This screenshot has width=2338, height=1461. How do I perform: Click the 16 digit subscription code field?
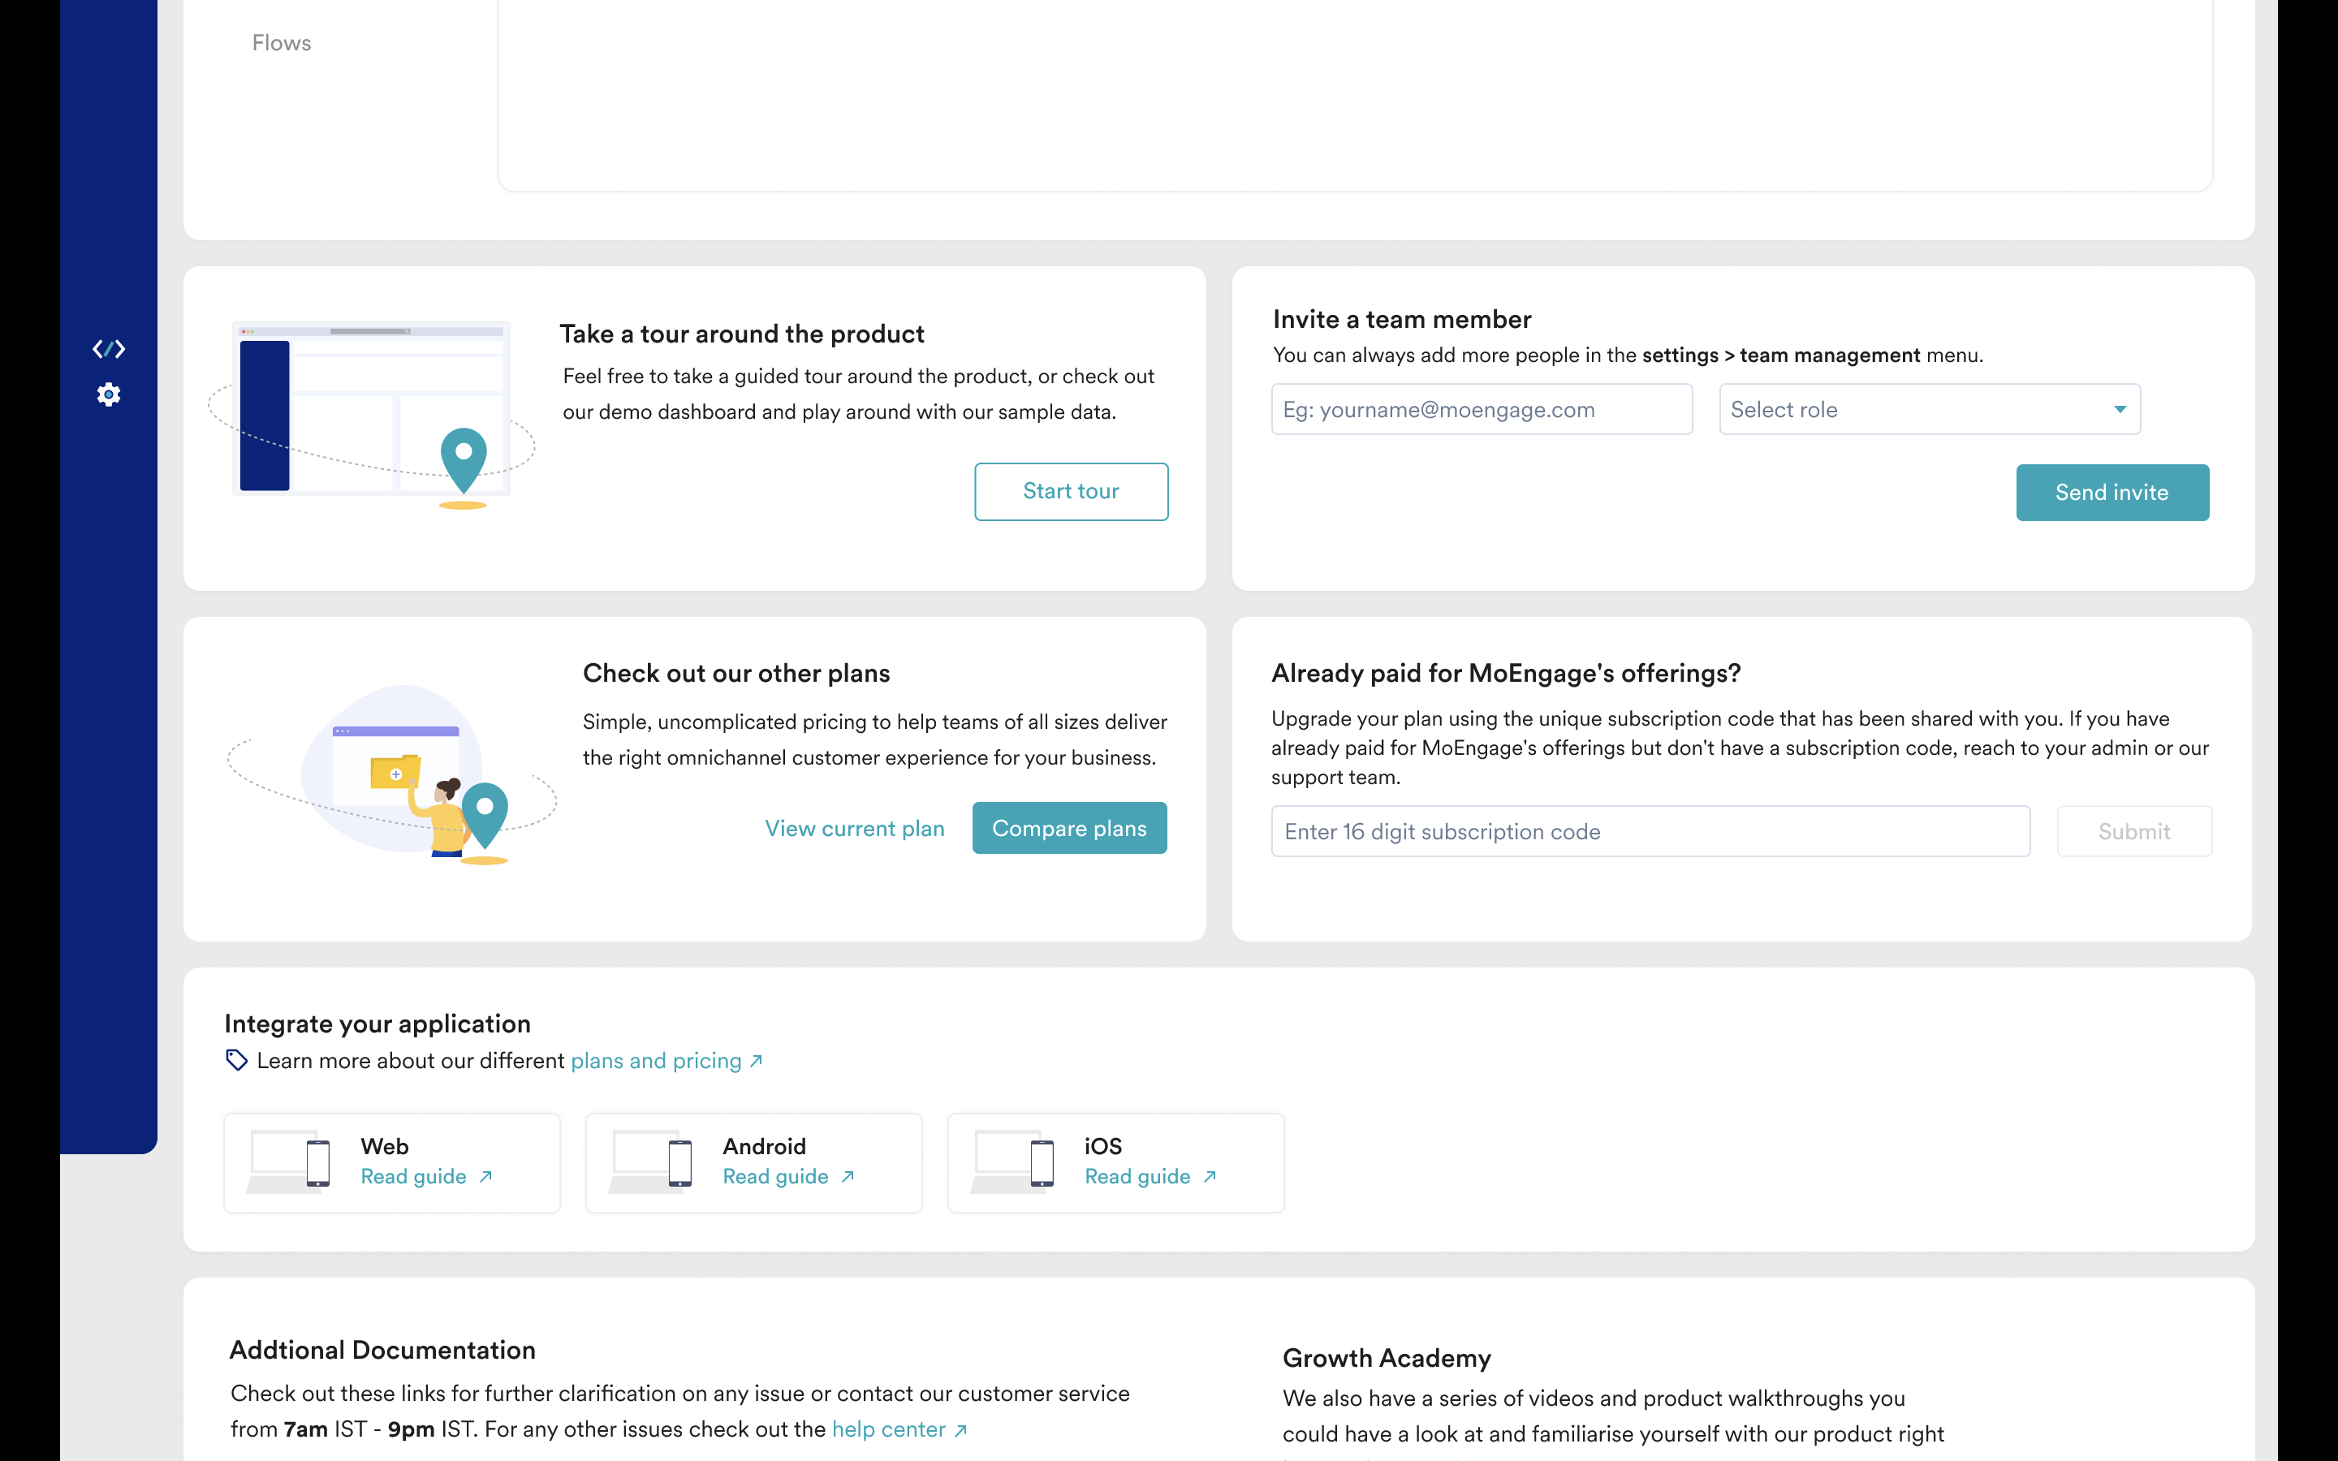click(x=1650, y=831)
